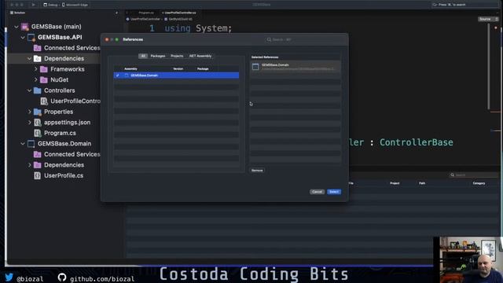
Task: Click the Properties folder icon
Action: pos(37,112)
